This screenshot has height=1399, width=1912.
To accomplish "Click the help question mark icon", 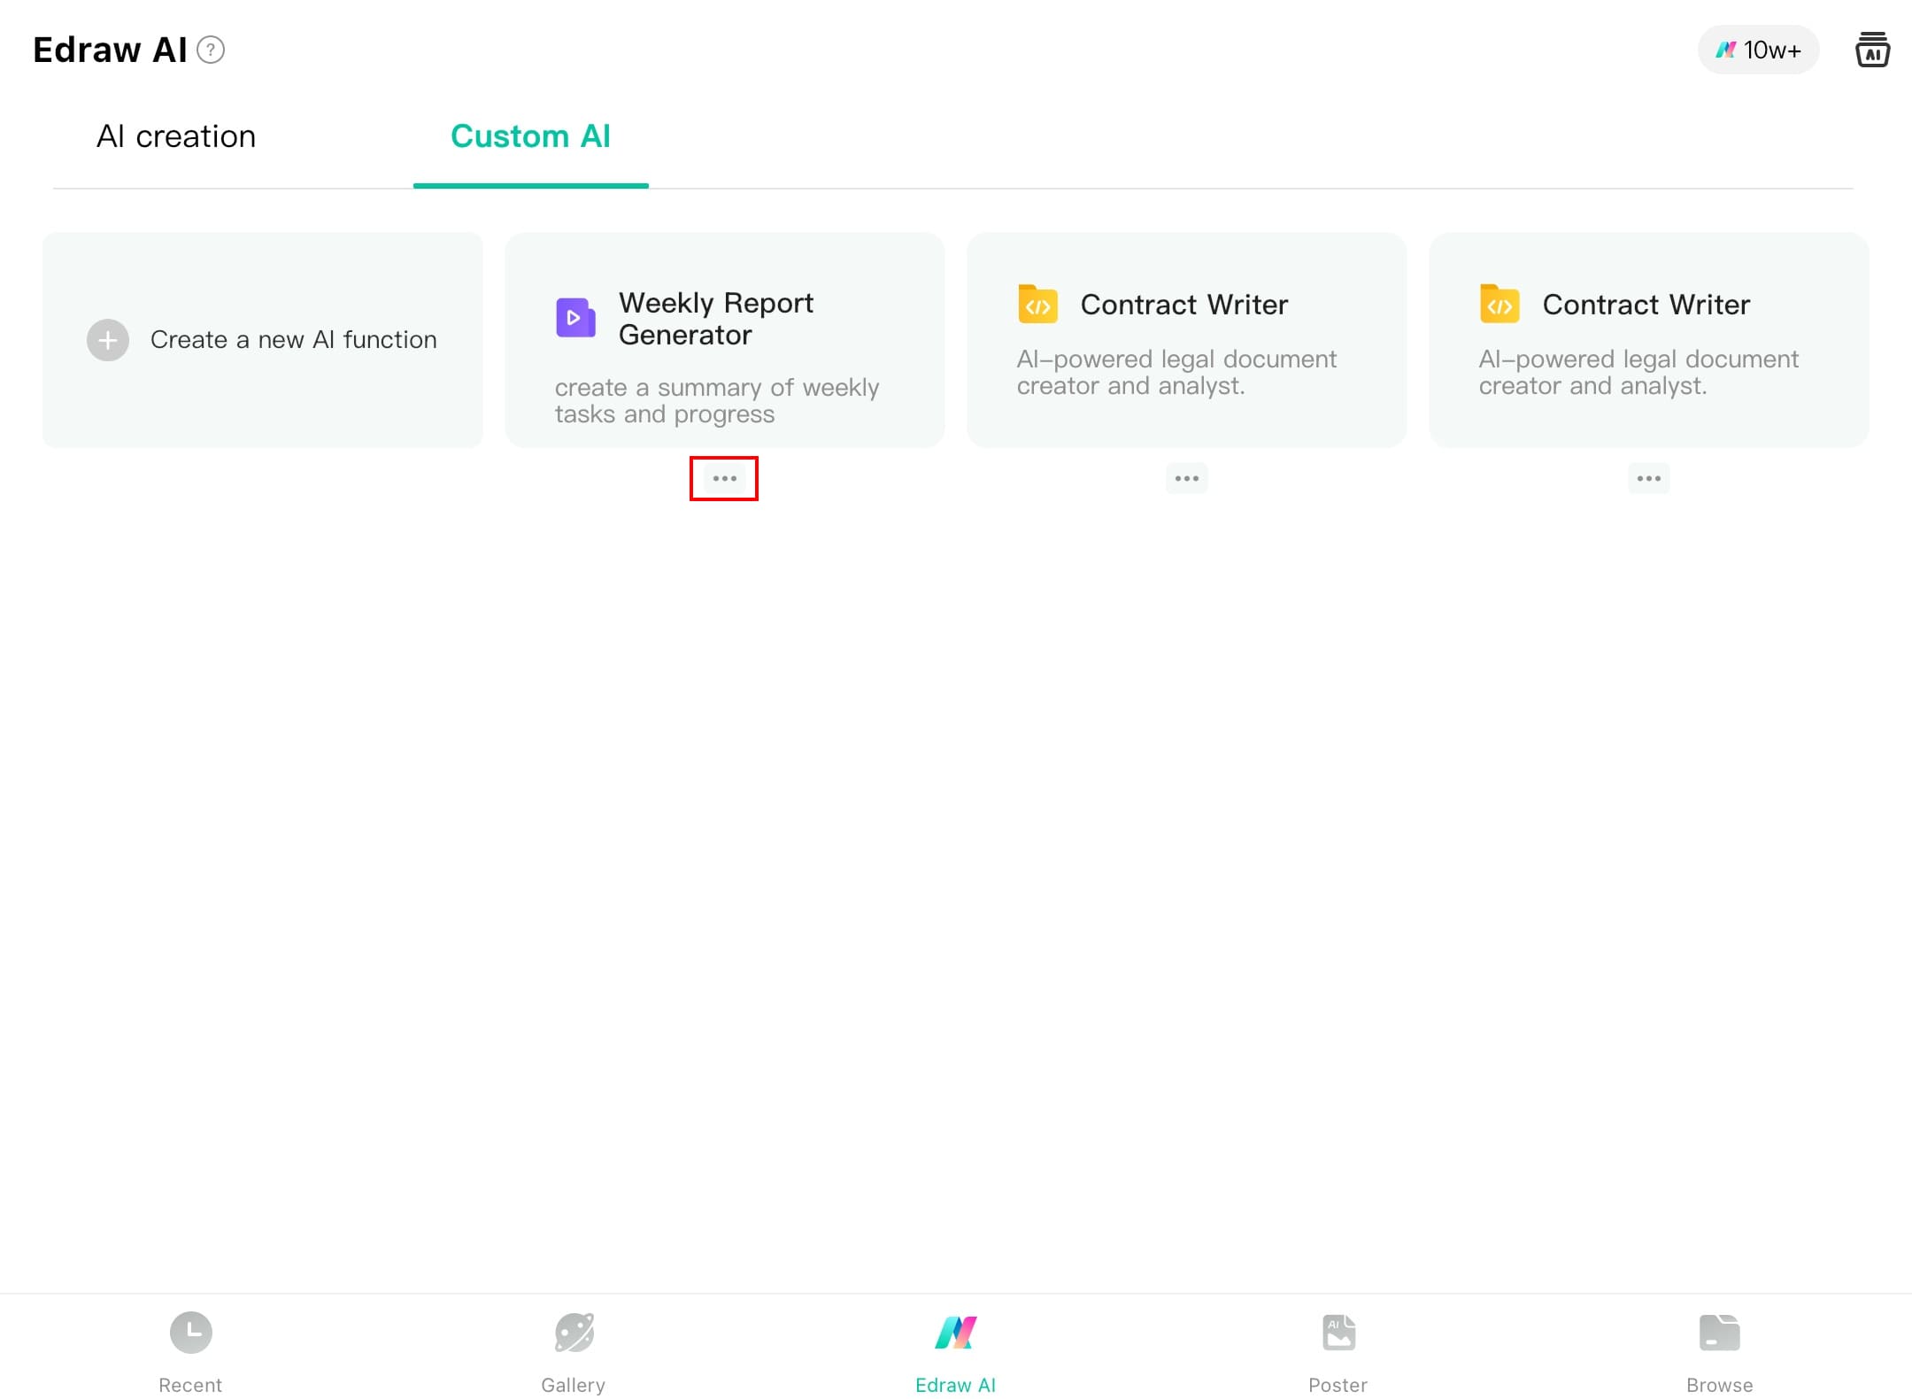I will tap(211, 50).
